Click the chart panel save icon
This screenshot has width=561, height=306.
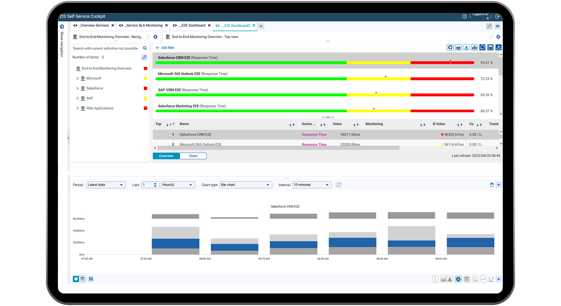(x=492, y=185)
